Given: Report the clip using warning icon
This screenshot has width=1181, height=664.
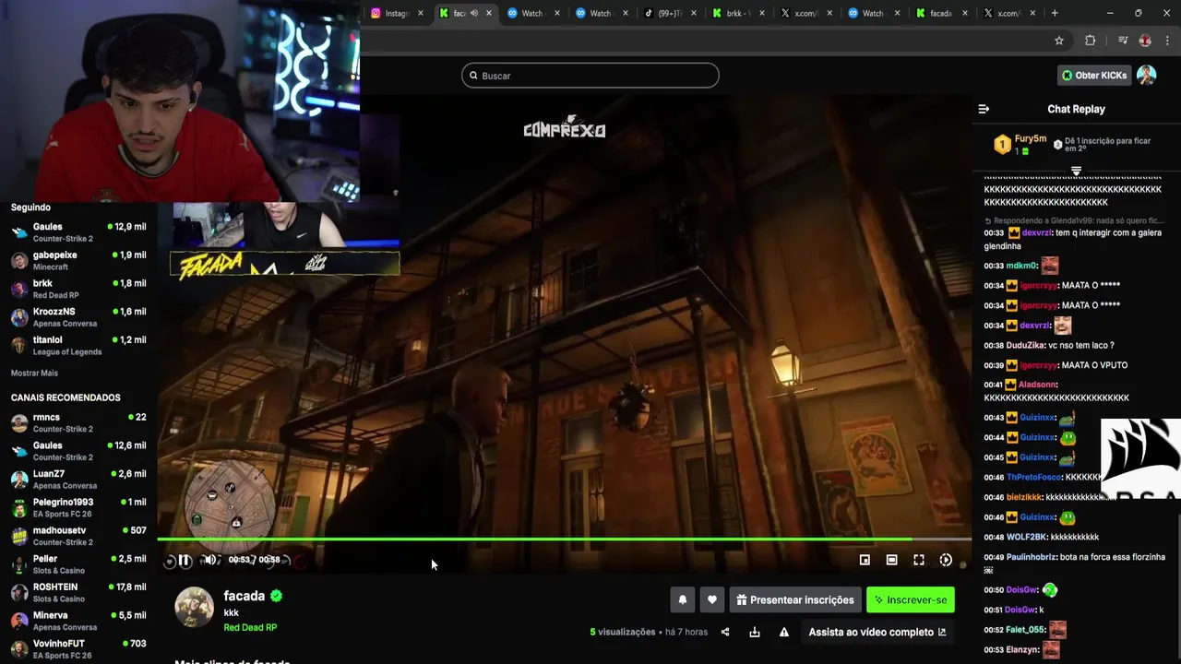Looking at the screenshot, I should tap(784, 632).
